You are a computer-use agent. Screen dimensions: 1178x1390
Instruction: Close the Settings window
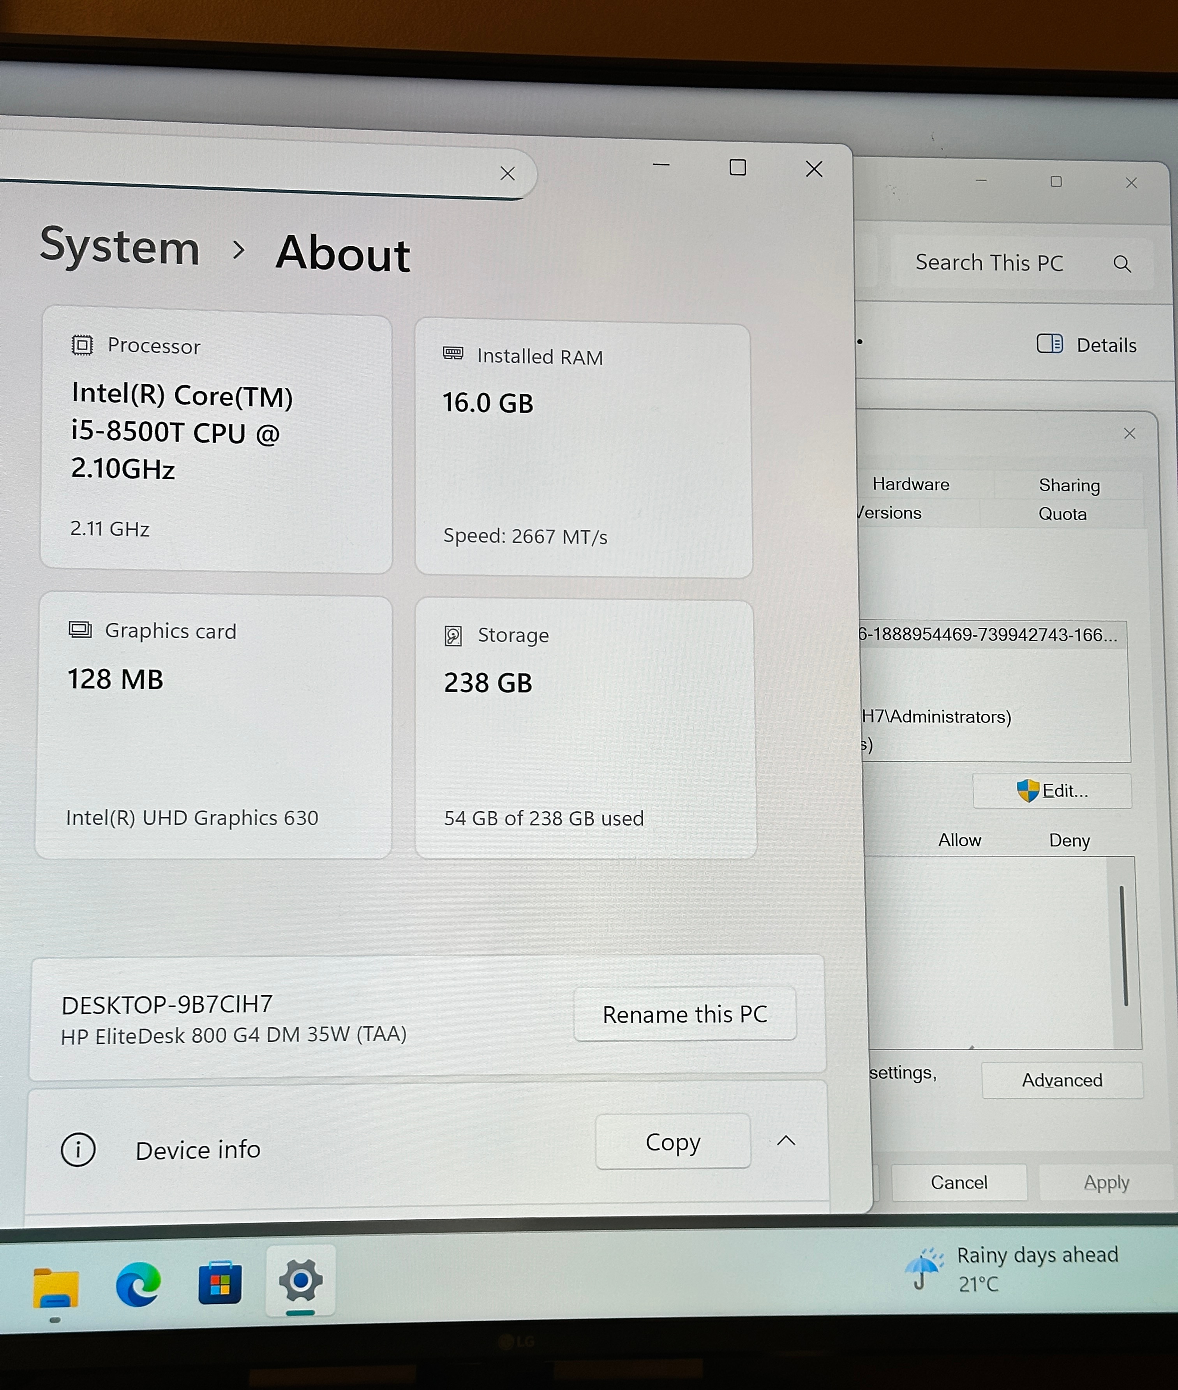pos(814,169)
